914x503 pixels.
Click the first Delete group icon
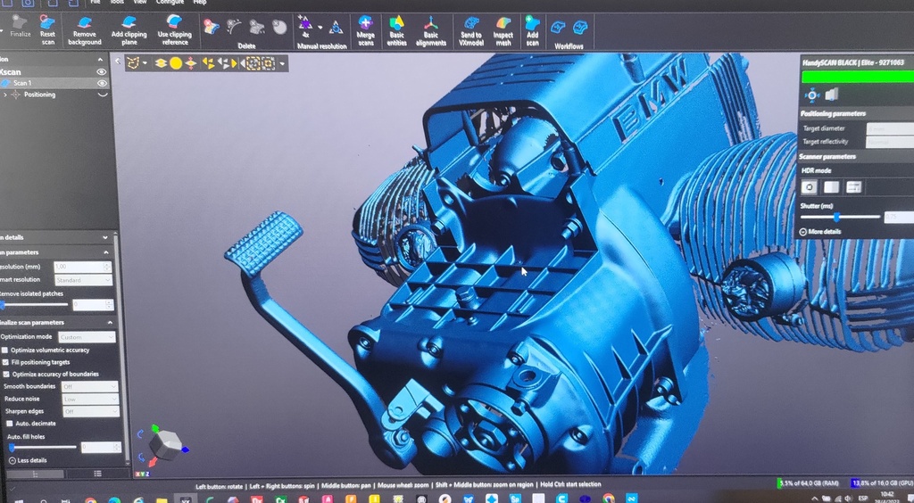click(x=211, y=27)
